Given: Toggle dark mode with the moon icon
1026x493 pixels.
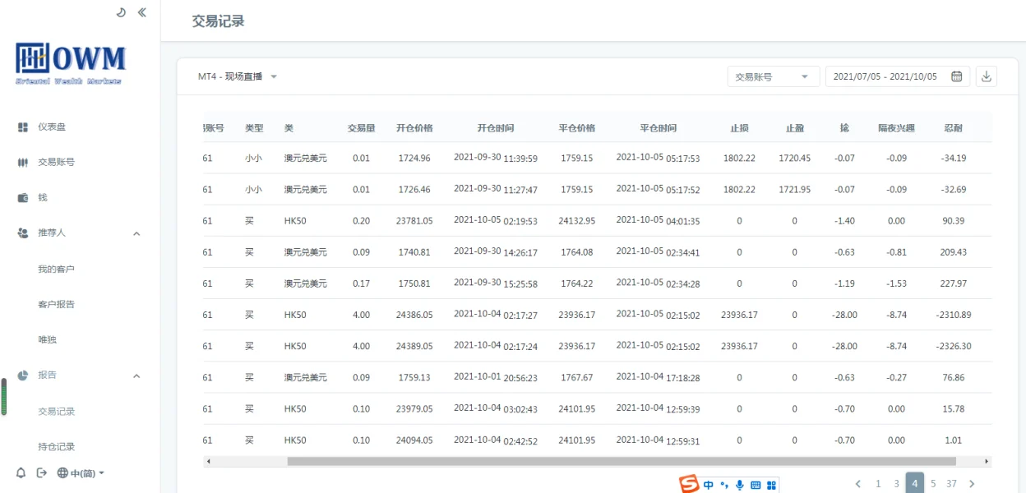Looking at the screenshot, I should (121, 12).
